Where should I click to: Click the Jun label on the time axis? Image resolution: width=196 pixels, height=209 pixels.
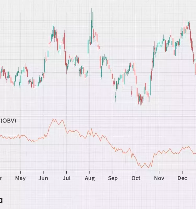tap(43, 178)
